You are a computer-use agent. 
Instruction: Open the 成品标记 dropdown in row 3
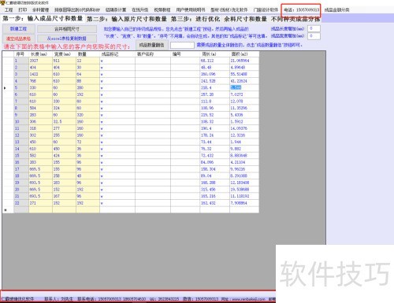click(102, 75)
